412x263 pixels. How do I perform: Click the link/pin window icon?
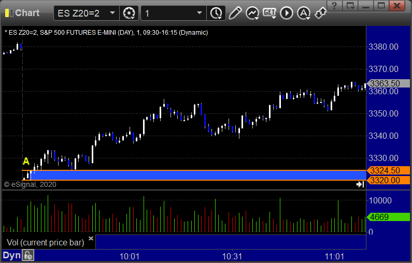pyautogui.click(x=321, y=13)
